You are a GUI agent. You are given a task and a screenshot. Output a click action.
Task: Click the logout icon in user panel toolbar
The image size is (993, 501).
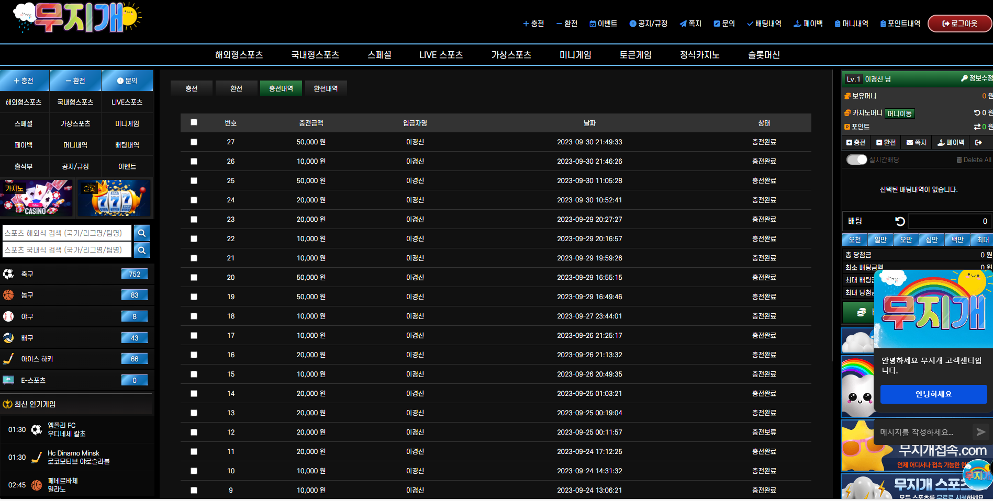[x=978, y=142]
